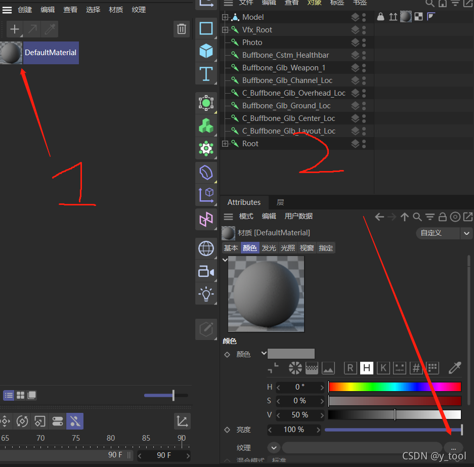Open the 纹理 texture dropdown arrow
Image resolution: width=474 pixels, height=467 pixels.
pos(274,448)
